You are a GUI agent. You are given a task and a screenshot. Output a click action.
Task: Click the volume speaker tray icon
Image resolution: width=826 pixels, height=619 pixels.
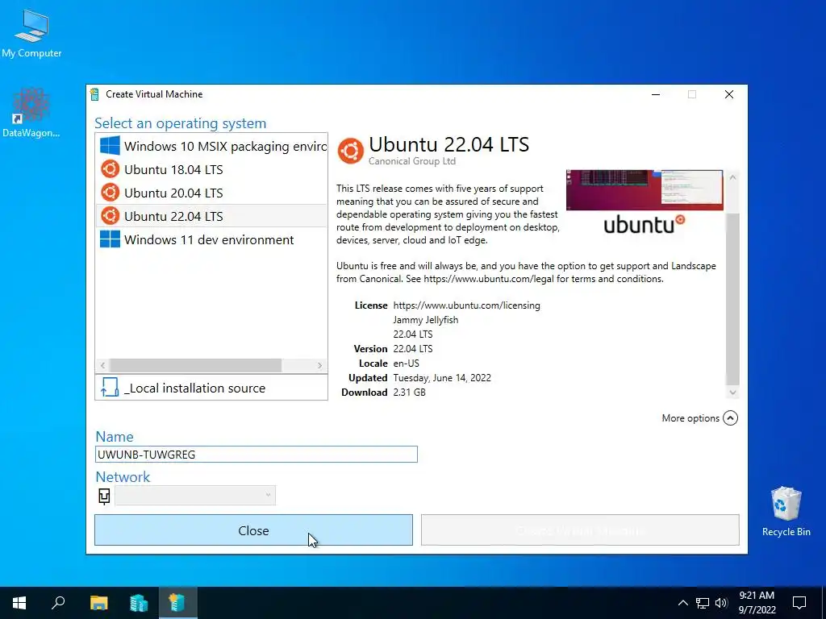721,603
